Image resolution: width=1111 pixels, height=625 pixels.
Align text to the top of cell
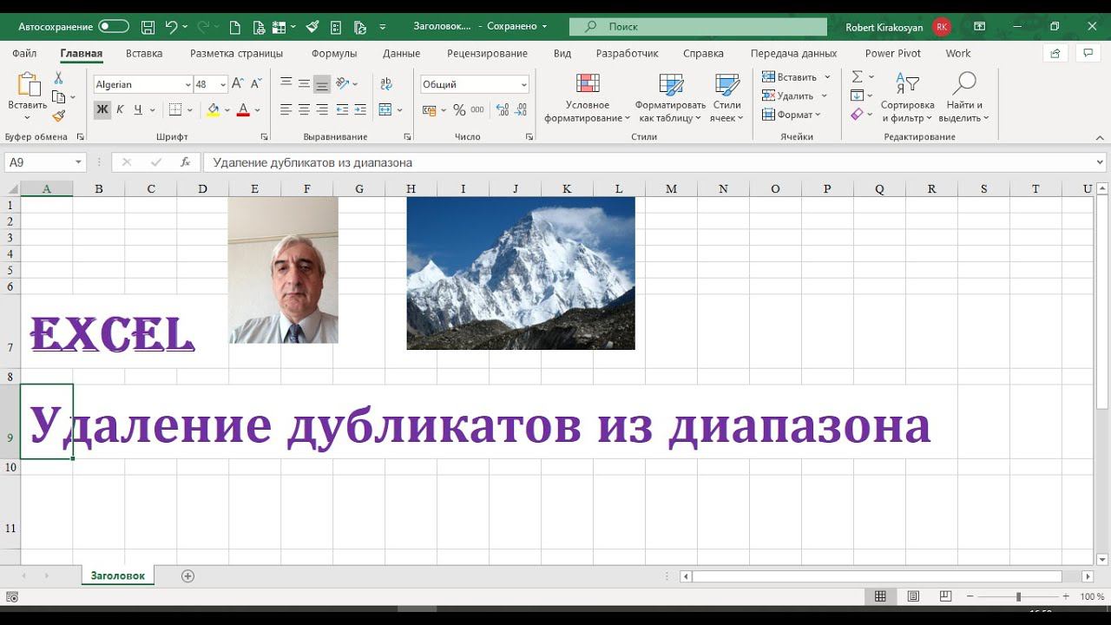286,83
